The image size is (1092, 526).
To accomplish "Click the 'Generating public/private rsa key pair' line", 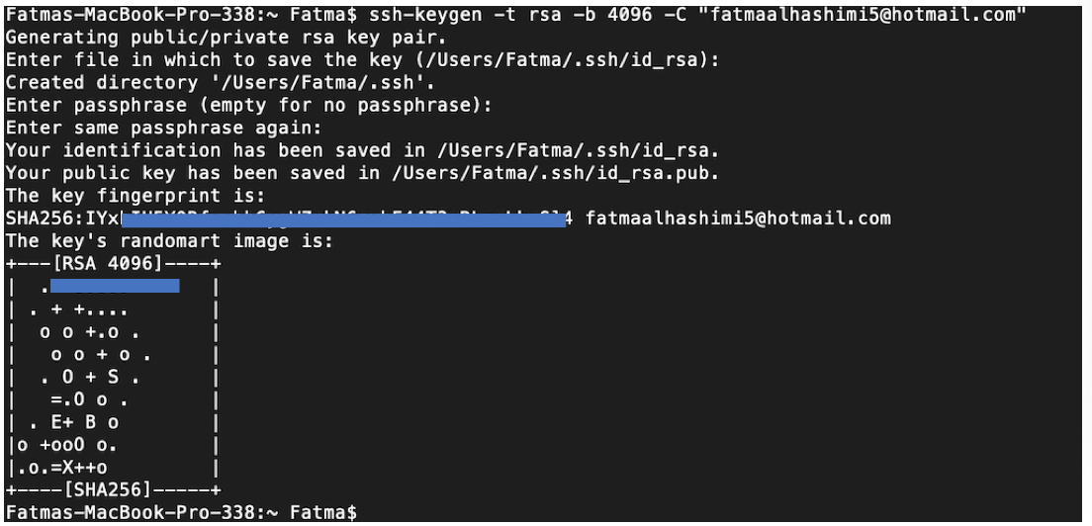I will 227,37.
